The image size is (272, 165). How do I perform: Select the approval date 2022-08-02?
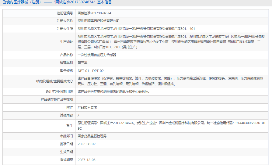click(x=87, y=144)
